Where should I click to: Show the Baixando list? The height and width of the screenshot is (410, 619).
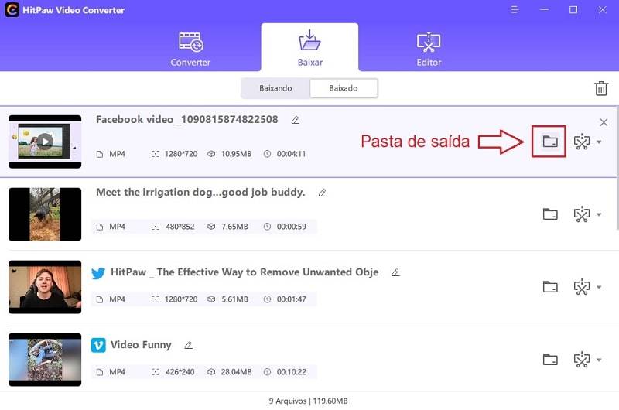(x=275, y=88)
